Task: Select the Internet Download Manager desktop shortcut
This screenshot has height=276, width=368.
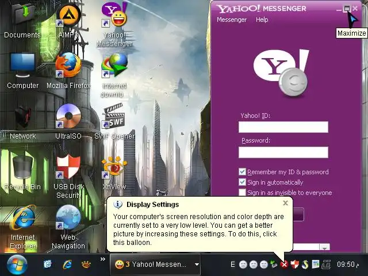Action: pyautogui.click(x=114, y=75)
